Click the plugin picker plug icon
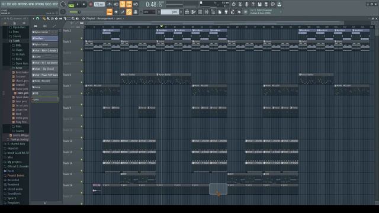The width and height of the screenshot is (379, 213). pos(226,12)
